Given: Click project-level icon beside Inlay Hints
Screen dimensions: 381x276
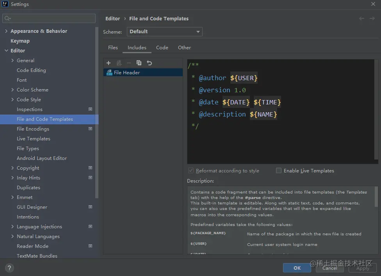Looking at the screenshot, I should click(x=91, y=177).
